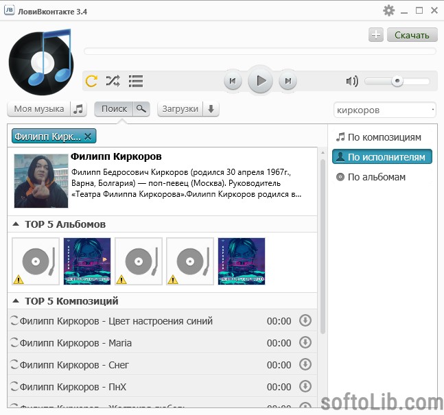Open the third placeholder album cover
Image resolution: width=444 pixels, height=415 pixels.
(x=139, y=261)
